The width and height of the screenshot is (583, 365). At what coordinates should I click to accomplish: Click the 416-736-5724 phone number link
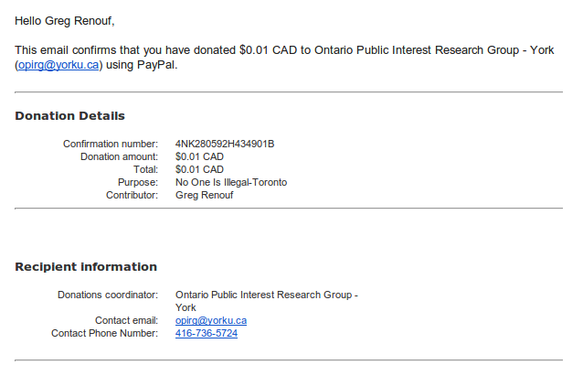207,333
